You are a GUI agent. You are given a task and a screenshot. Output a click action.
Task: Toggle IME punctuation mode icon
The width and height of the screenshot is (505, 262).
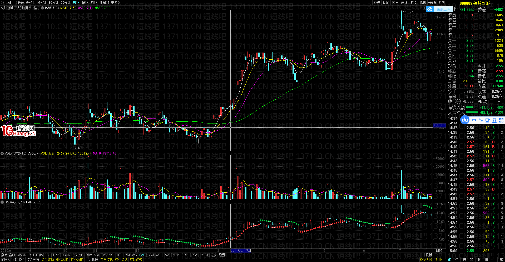point(481,120)
